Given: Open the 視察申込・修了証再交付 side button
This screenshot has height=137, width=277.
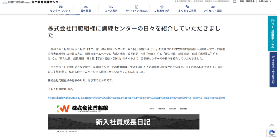Looking at the screenshot, I should (x=273, y=69).
